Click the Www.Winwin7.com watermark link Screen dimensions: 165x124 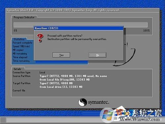coord(140,119)
